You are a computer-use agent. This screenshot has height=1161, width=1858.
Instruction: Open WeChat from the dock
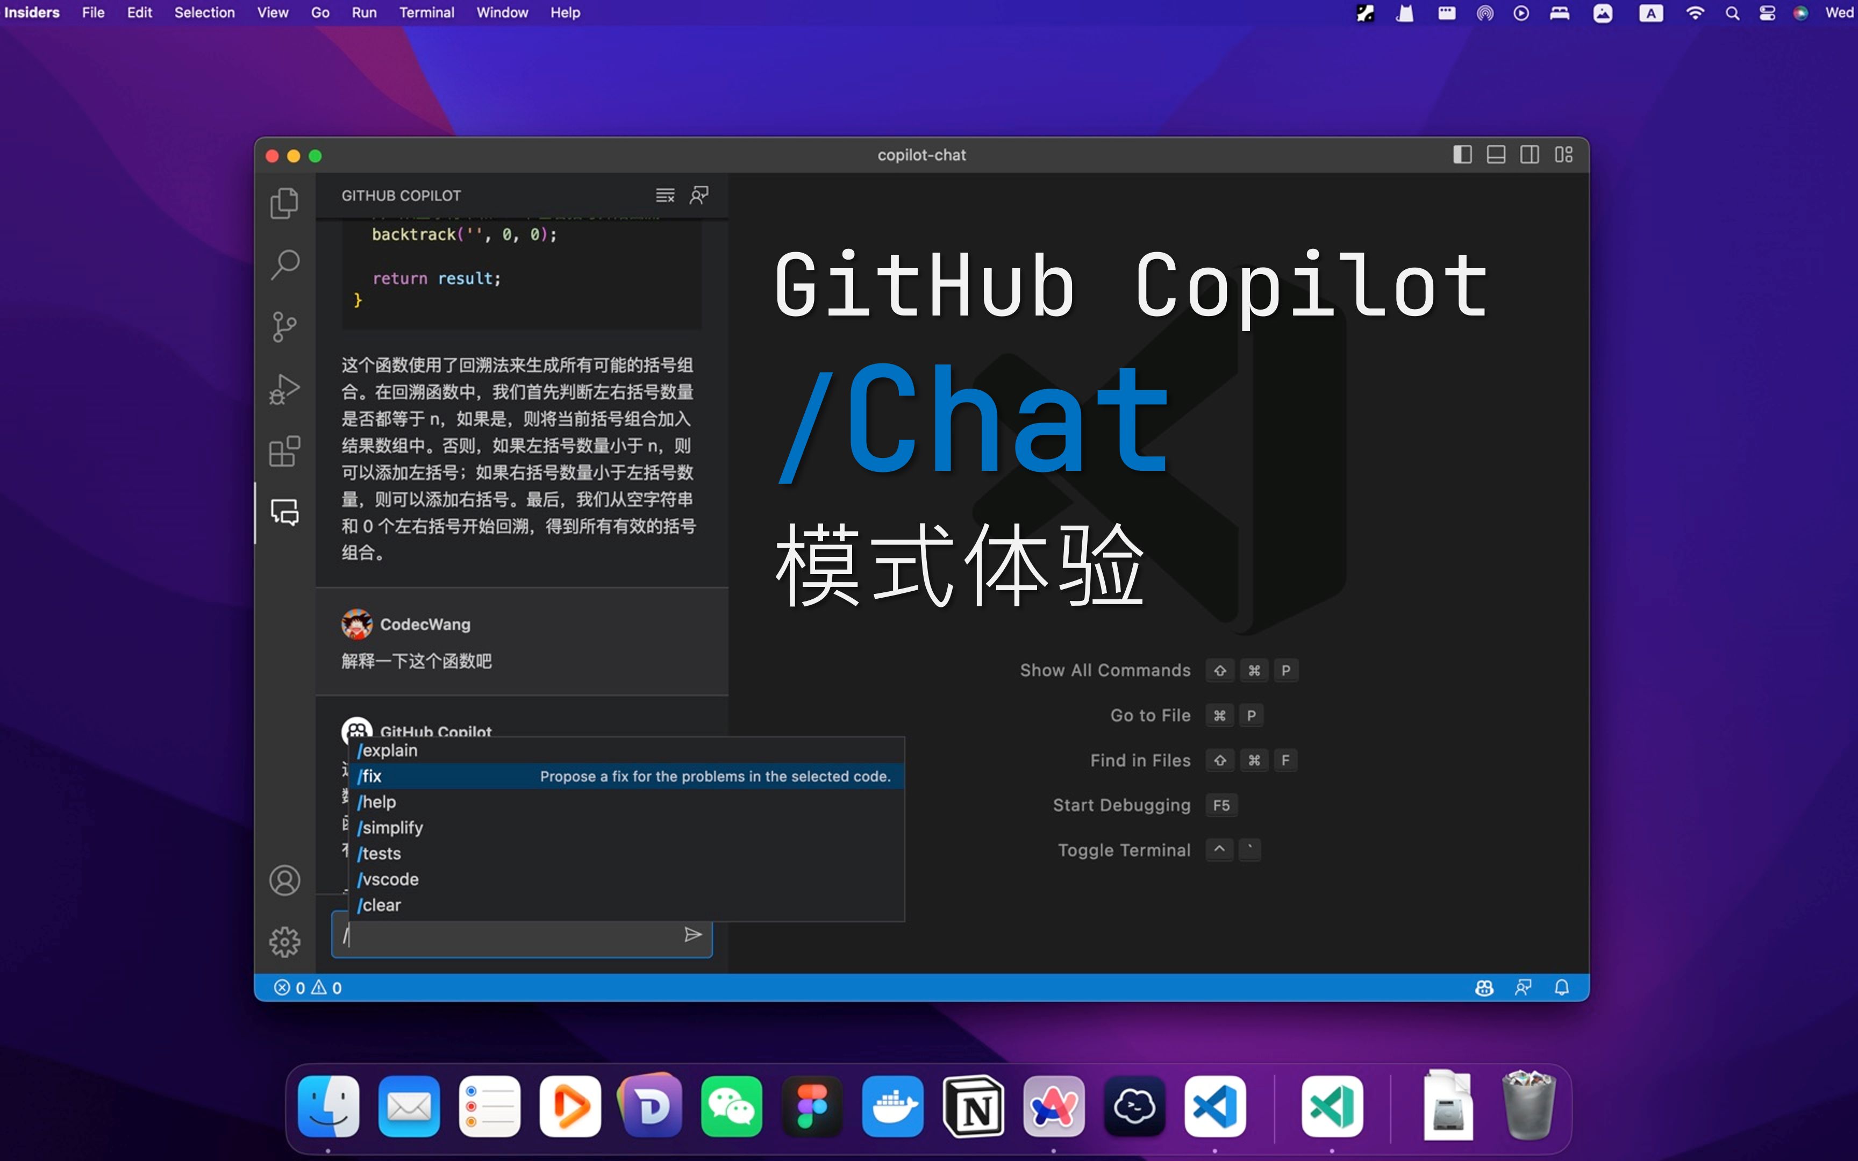click(732, 1107)
